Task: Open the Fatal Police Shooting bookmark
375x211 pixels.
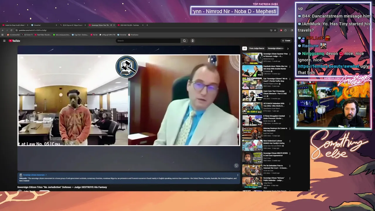Action: (x=43, y=35)
